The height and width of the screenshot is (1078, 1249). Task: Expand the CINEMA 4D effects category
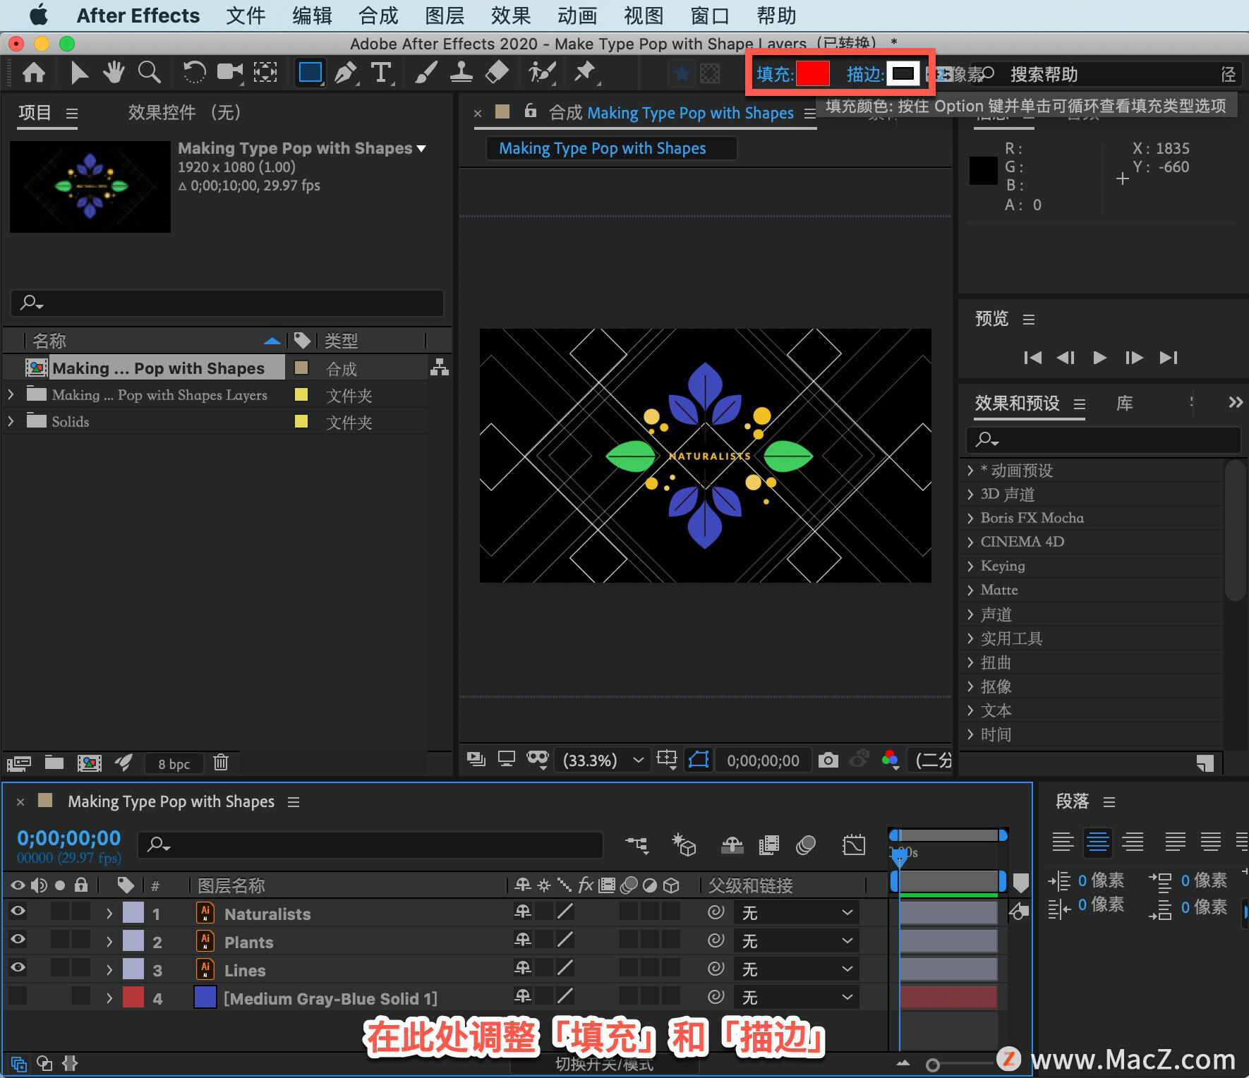971,542
